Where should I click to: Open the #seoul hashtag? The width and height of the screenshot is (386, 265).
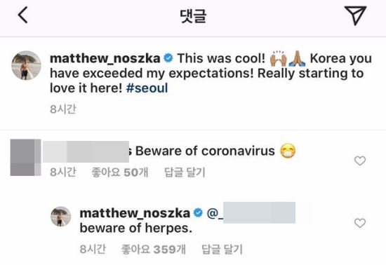pos(147,88)
